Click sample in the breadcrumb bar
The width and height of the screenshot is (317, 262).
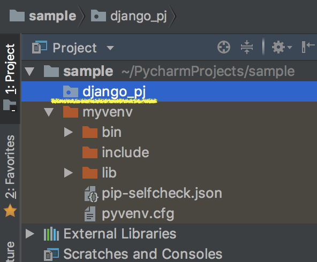click(x=43, y=16)
